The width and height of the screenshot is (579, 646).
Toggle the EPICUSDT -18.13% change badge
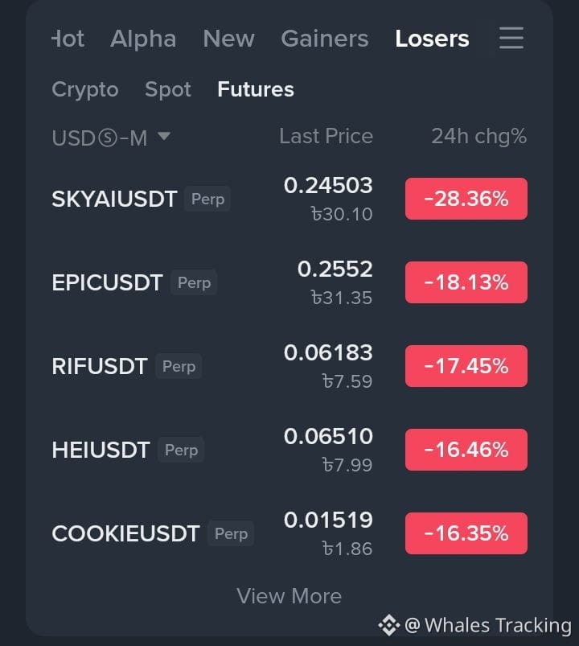point(466,282)
